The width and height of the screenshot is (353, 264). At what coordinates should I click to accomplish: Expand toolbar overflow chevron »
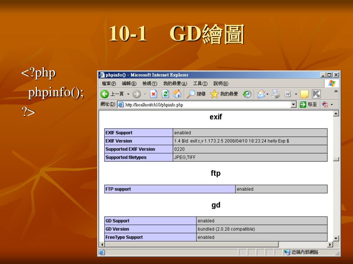coord(336,91)
